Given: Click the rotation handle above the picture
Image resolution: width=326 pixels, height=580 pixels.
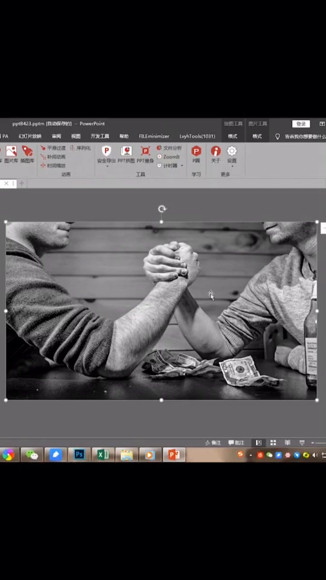Looking at the screenshot, I should click(162, 209).
